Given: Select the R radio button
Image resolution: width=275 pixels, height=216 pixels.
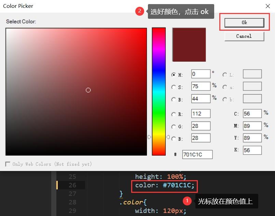Looking at the screenshot, I should pos(174,113).
